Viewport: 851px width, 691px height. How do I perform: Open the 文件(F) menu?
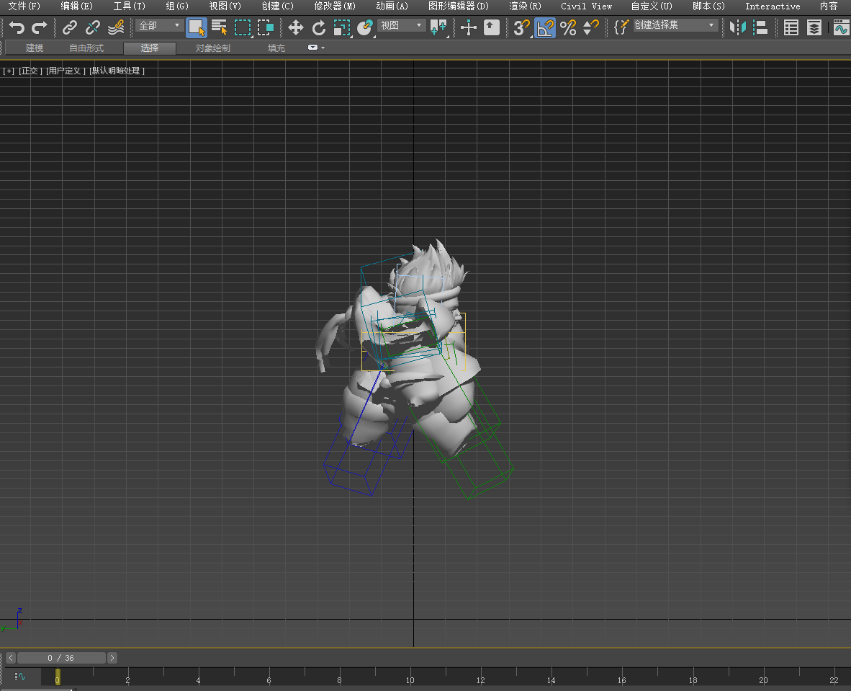[24, 6]
